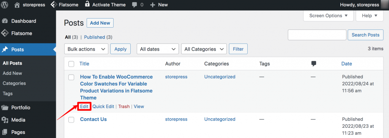Image resolution: width=389 pixels, height=138 pixels.
Task: Click the plus icon next to New
Action: coord(153,5)
